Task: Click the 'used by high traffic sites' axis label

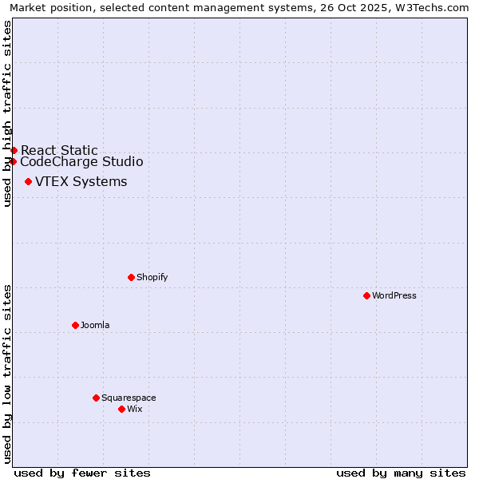Action: (7, 113)
